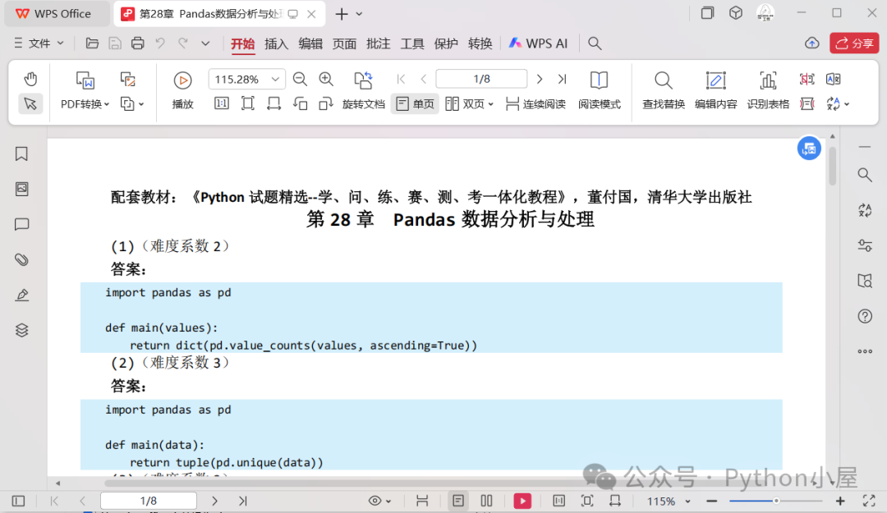Click the blue floating translate button
Image resolution: width=887 pixels, height=513 pixels.
(x=809, y=149)
